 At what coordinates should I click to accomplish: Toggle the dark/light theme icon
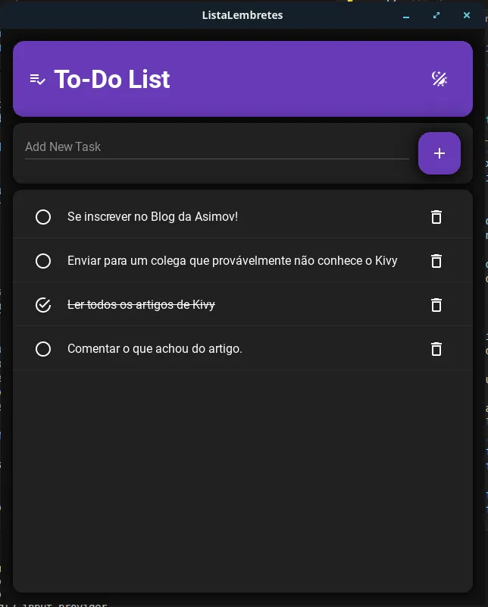coord(440,79)
